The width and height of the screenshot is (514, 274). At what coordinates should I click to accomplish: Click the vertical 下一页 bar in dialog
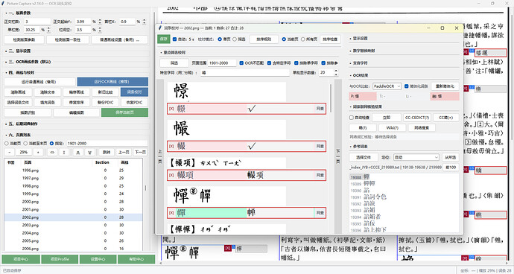[x=337, y=156]
